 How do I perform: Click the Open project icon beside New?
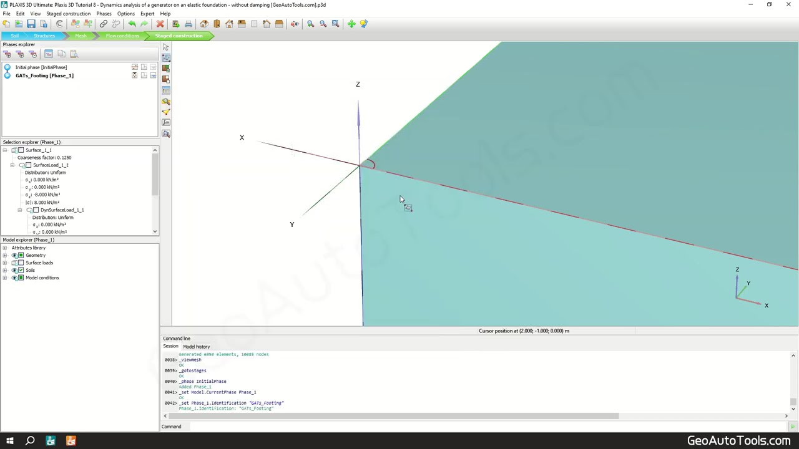pos(19,24)
